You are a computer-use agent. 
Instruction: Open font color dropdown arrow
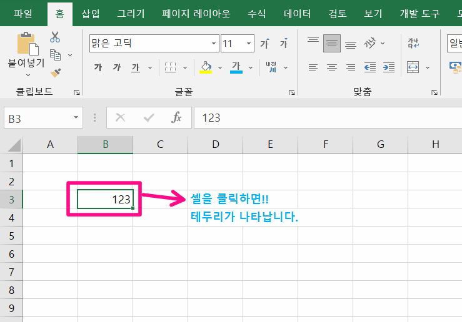(251, 67)
